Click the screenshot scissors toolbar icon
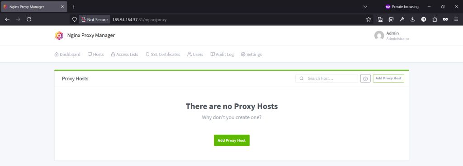Image resolution: width=463 pixels, height=166 pixels. click(x=391, y=19)
